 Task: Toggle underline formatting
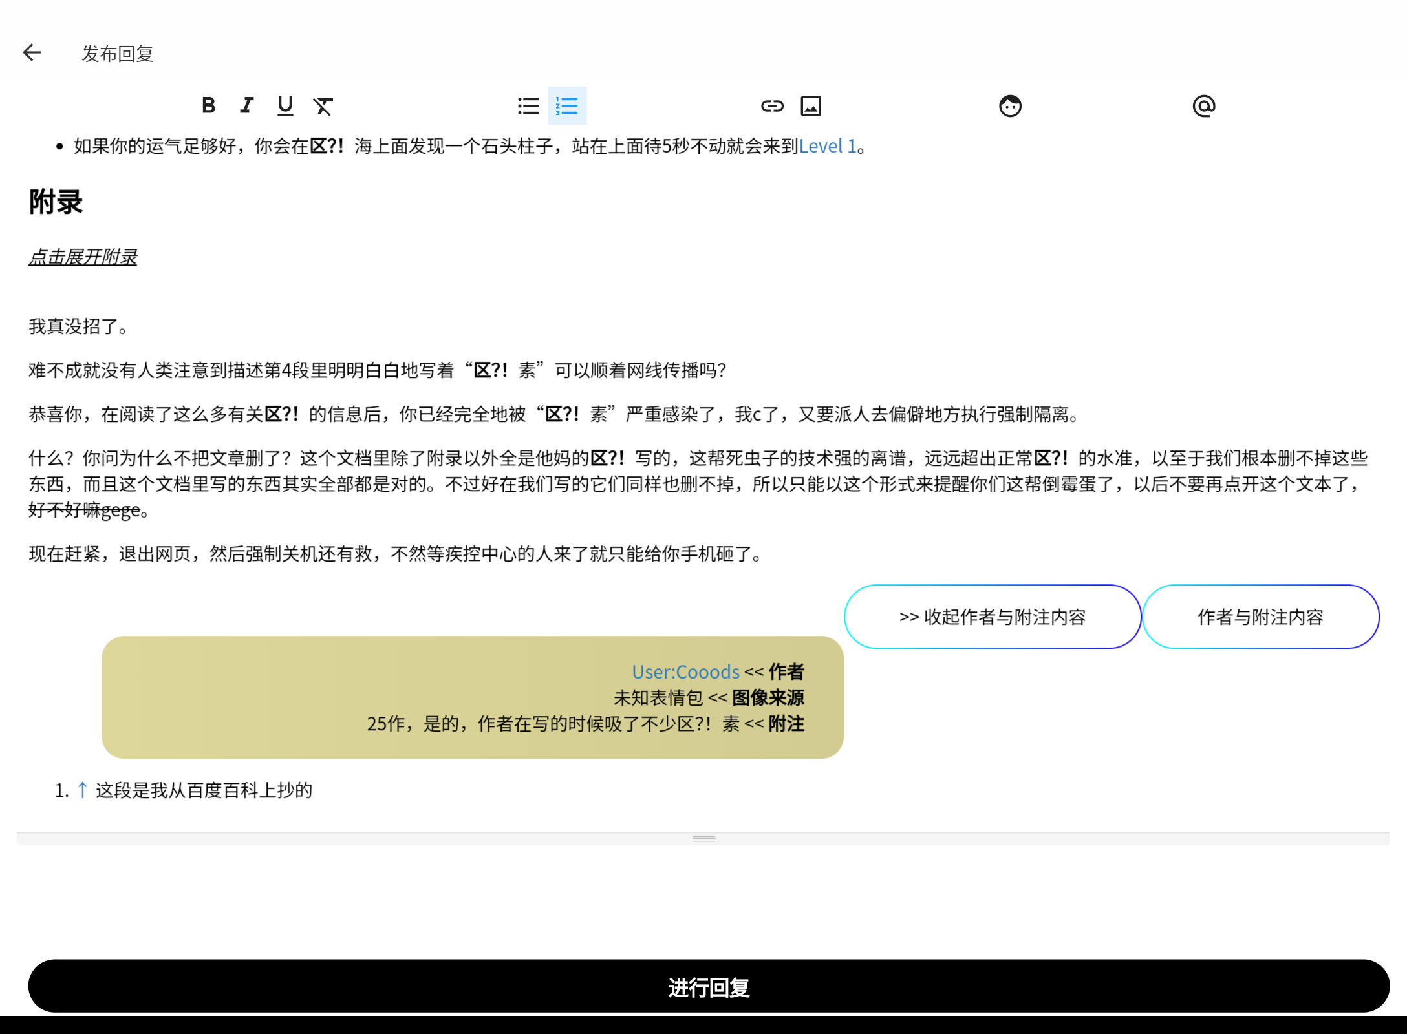click(285, 105)
